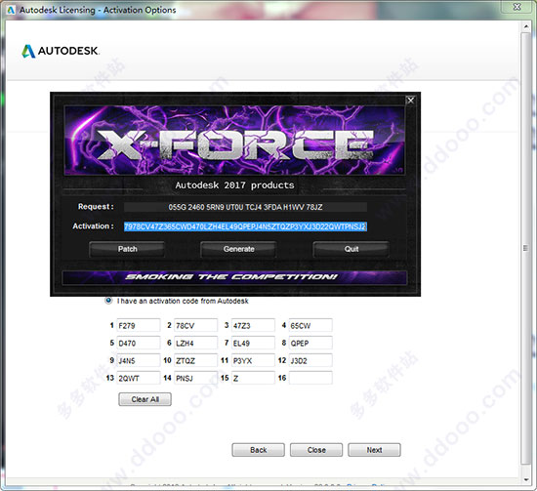Click the 'Autodesk 2017 products' text
Screen dimensions: 537x491
[x=234, y=185]
